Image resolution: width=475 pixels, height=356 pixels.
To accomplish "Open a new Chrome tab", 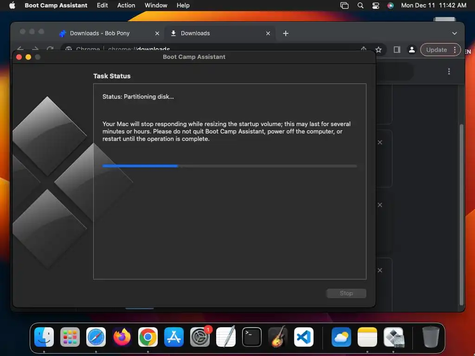I will (x=286, y=33).
